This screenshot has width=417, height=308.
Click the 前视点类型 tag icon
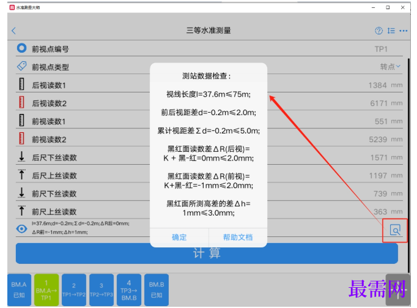(22, 66)
